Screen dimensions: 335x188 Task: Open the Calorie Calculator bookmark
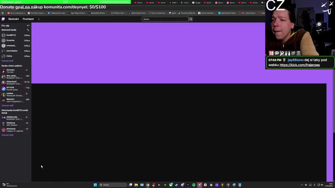point(207,13)
